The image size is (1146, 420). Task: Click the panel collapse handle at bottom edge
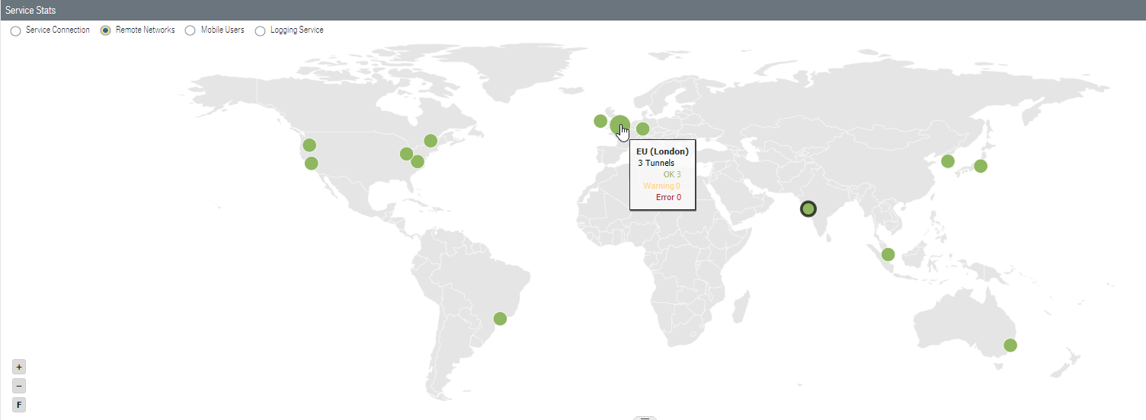coord(645,418)
